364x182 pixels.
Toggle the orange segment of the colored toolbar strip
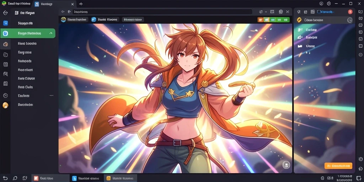click(x=260, y=20)
